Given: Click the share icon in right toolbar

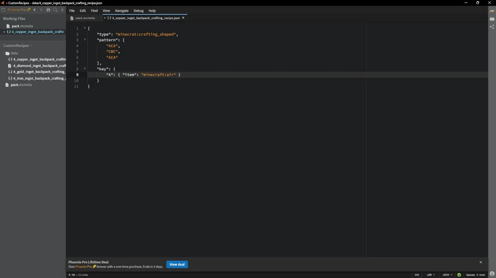Looking at the screenshot, I should 492,27.
